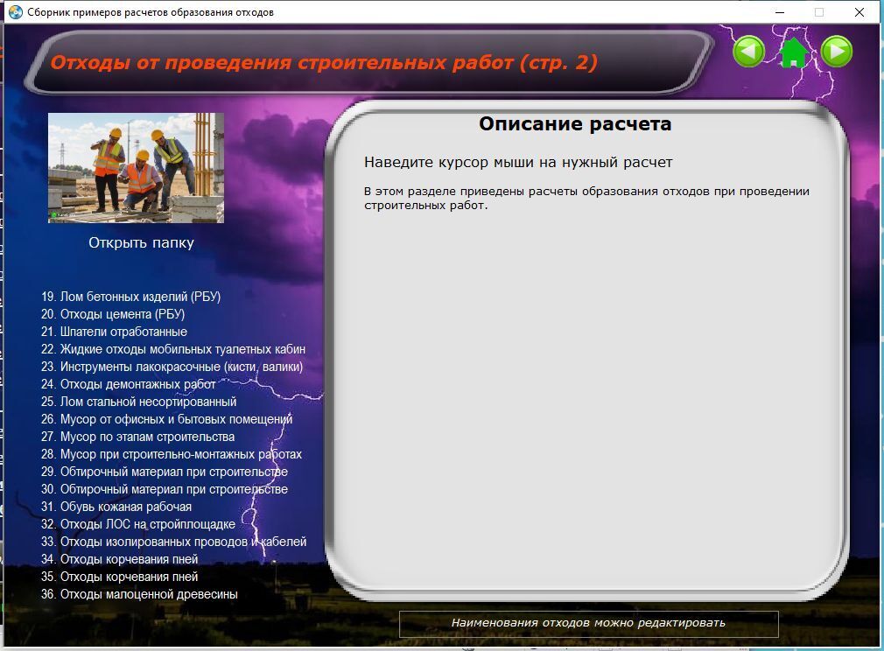Viewport: 884px width, 651px height.
Task: Select item 34 Отходы корчевания пней
Action: [x=120, y=558]
